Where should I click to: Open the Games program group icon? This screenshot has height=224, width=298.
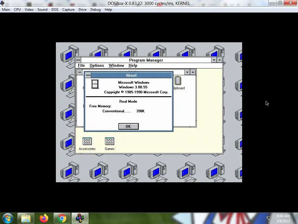(109, 143)
